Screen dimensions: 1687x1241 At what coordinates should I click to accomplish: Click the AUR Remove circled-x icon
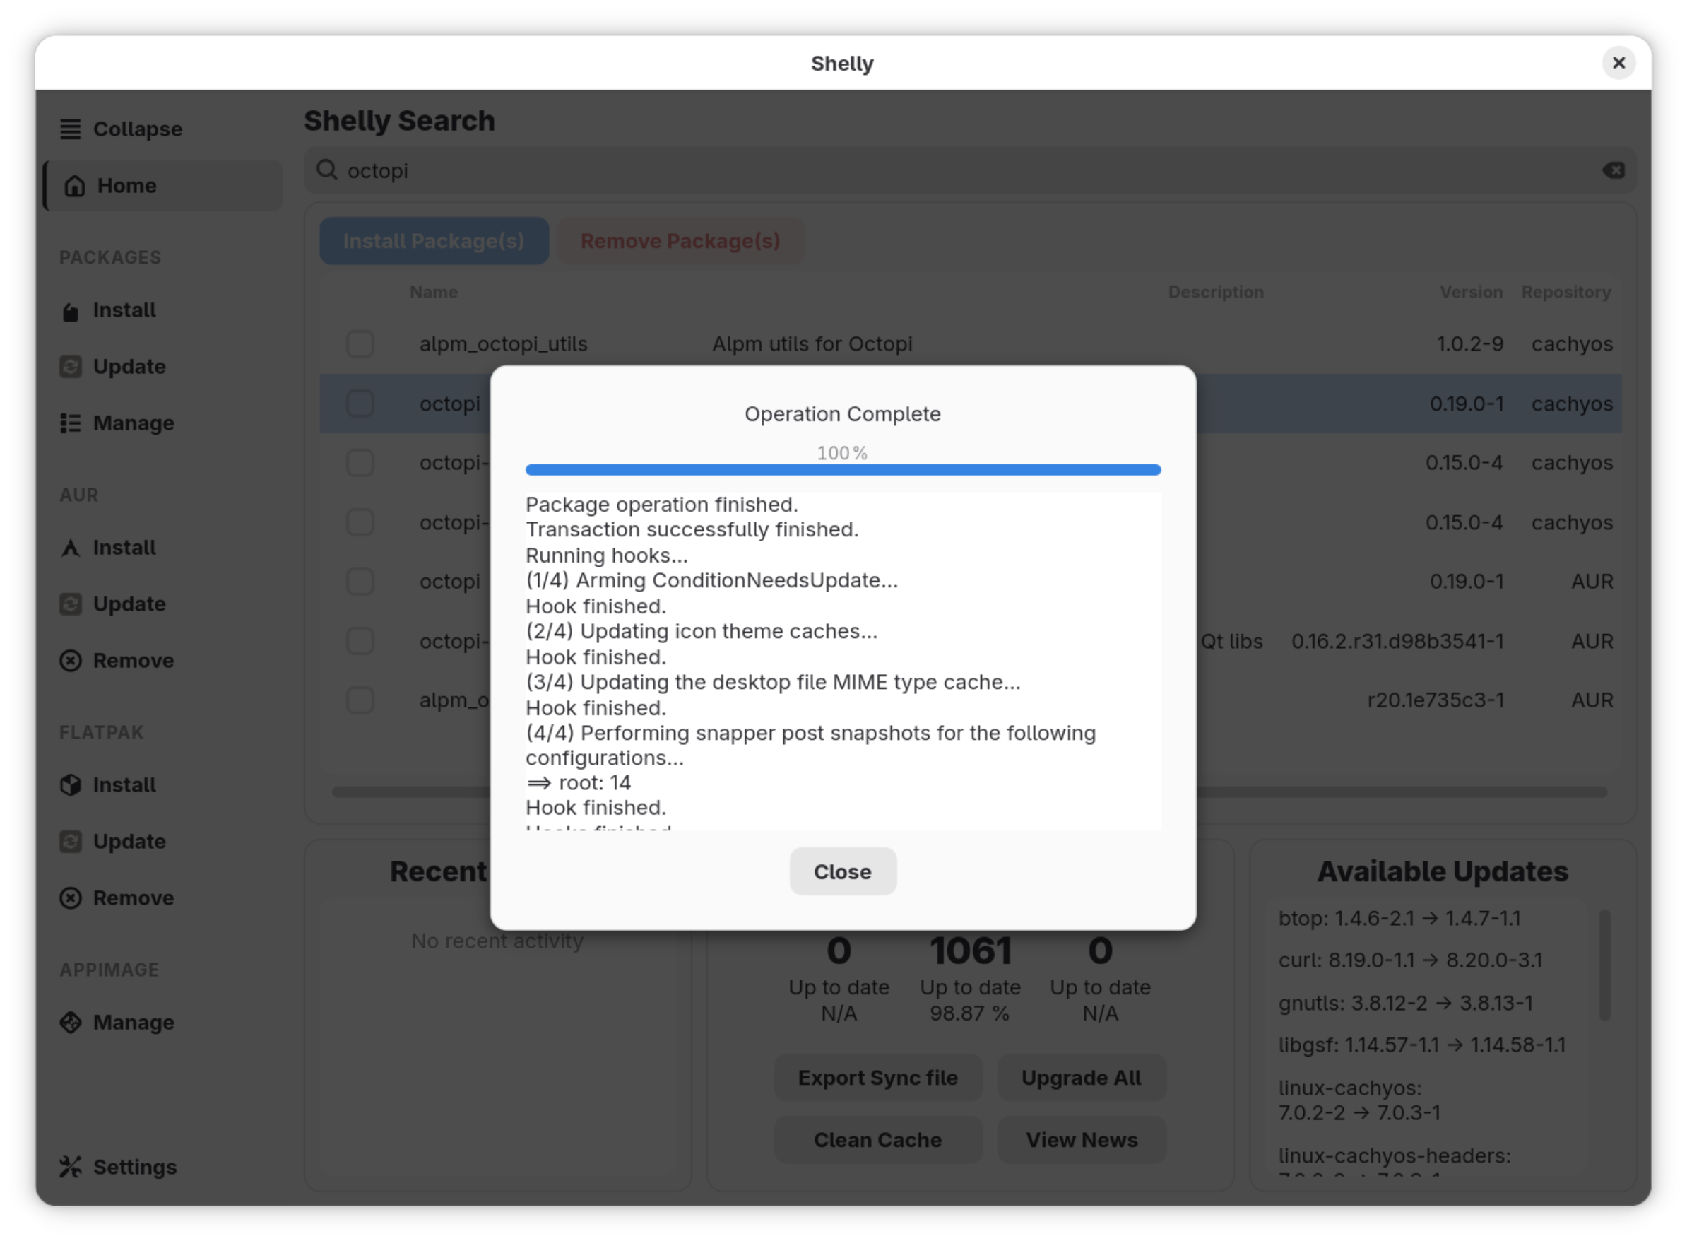coord(71,660)
